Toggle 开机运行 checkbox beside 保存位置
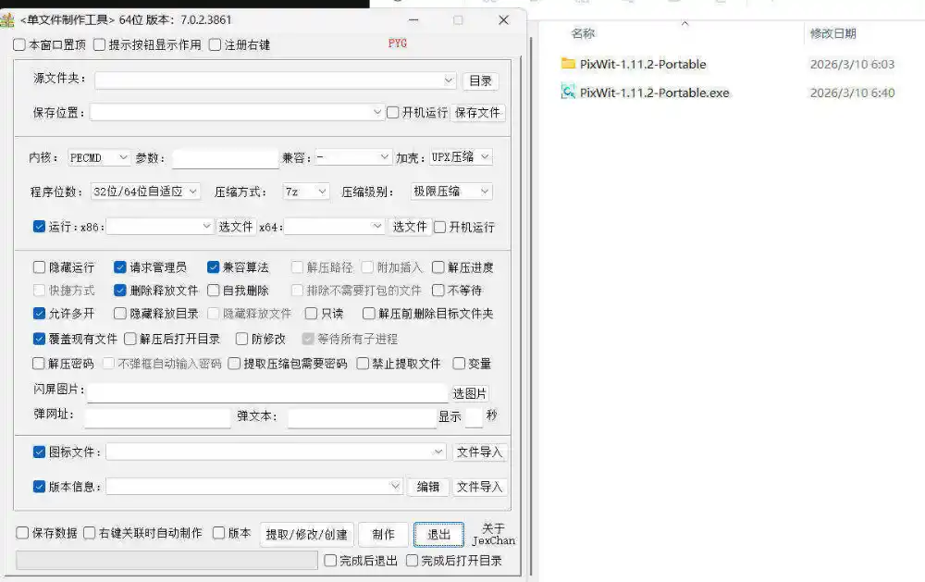Image resolution: width=925 pixels, height=582 pixels. point(393,112)
